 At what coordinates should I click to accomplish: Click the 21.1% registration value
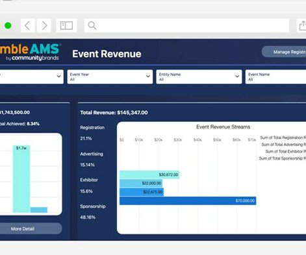point(86,138)
